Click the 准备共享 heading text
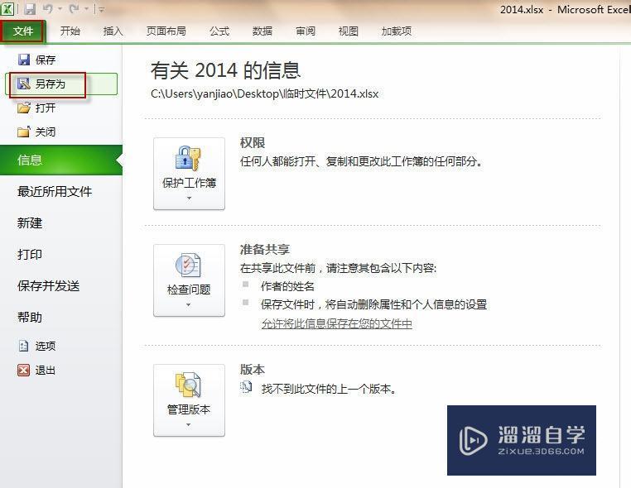631x488 pixels. pos(265,249)
